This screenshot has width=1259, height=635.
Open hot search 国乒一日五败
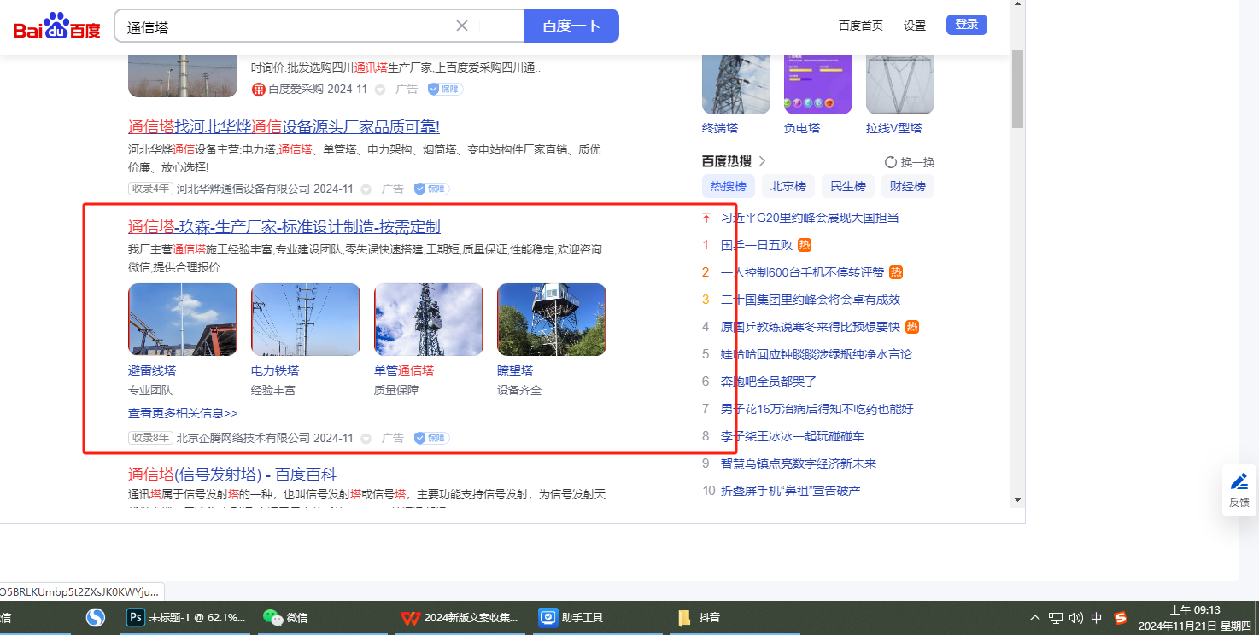[x=757, y=245]
